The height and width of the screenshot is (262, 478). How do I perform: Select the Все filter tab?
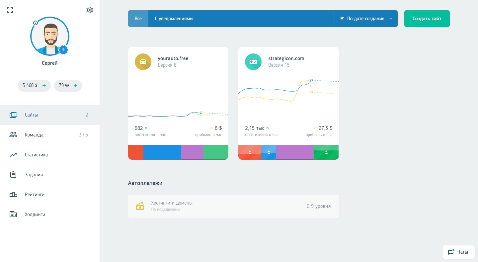pyautogui.click(x=138, y=19)
